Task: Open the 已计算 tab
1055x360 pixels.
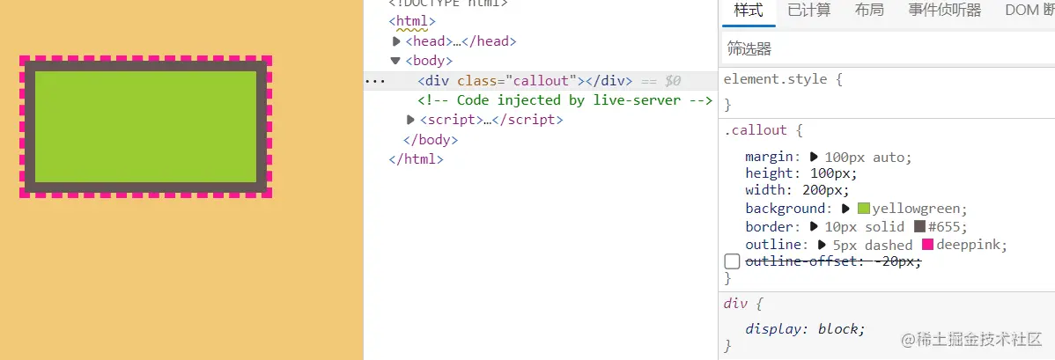Action: coord(808,10)
